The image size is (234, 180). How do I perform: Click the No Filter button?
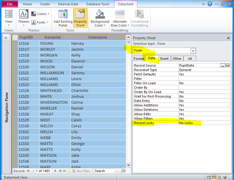coord(80,171)
